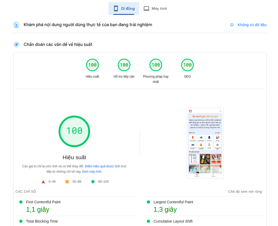278x226 pixels.
Task: Jump to Phương pháp hay nhất score
Action: coord(156,65)
